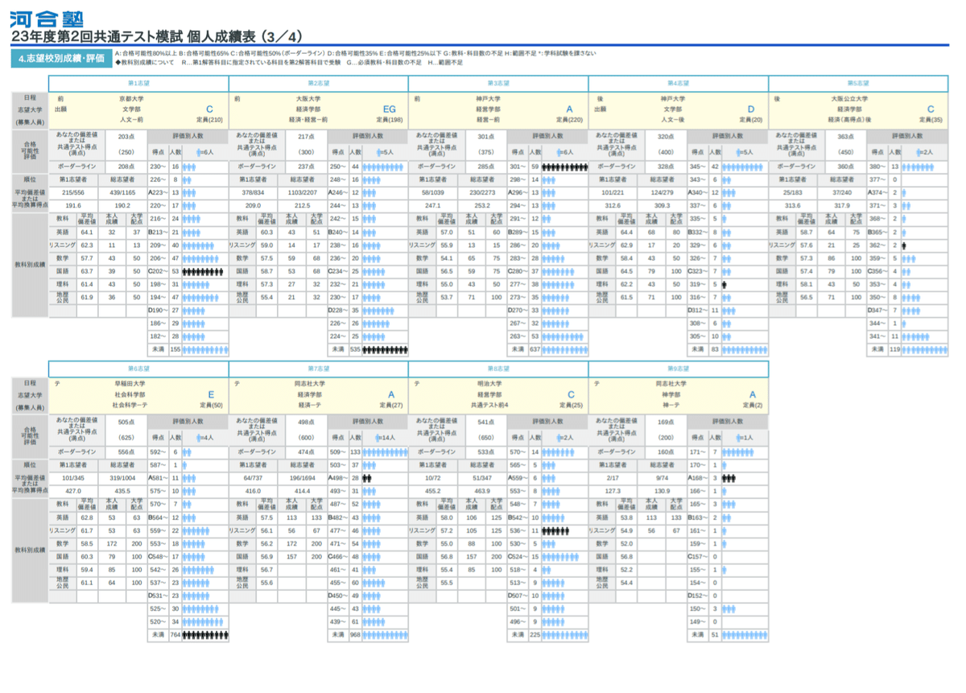
Task: Select the 第5志望 column header
Action: pyautogui.click(x=858, y=83)
